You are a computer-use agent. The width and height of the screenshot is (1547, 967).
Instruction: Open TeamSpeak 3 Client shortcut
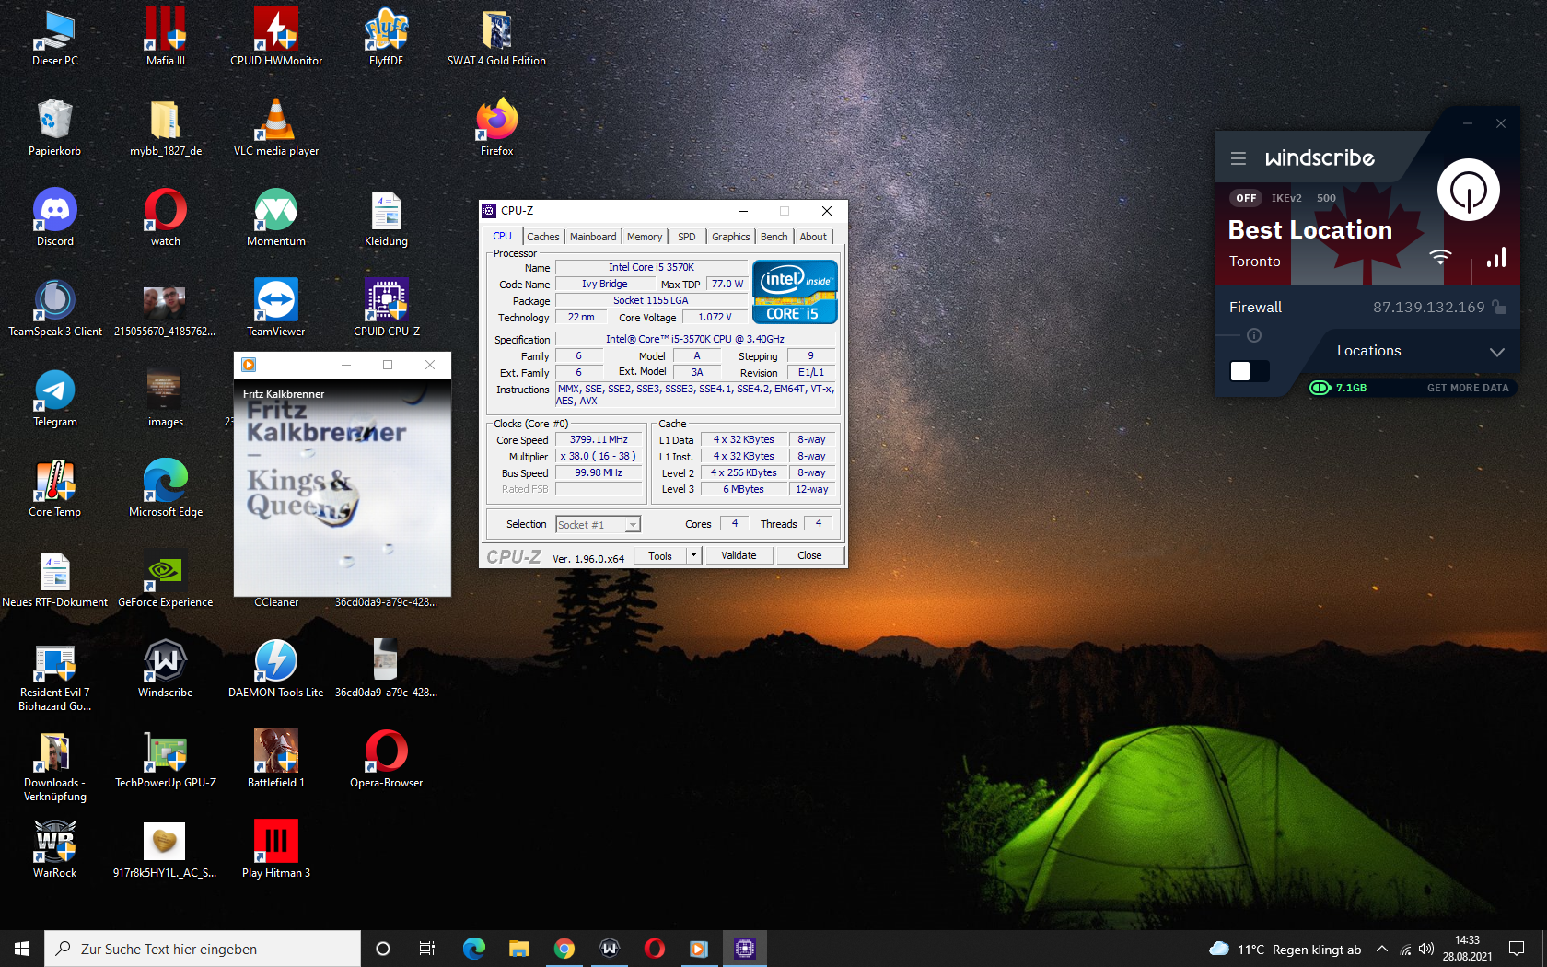coord(54,309)
